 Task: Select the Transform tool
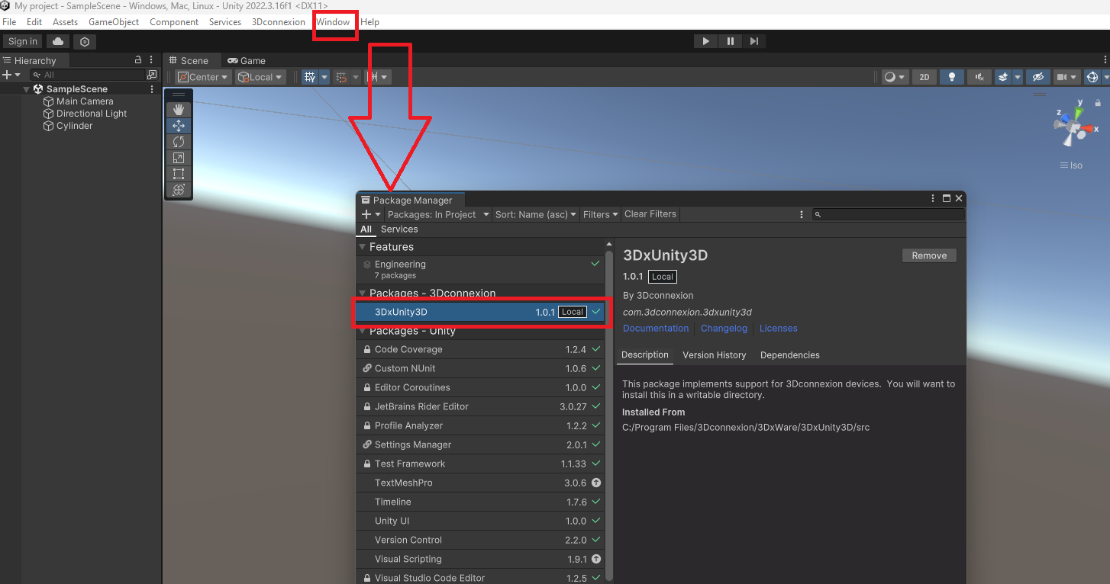coord(179,190)
